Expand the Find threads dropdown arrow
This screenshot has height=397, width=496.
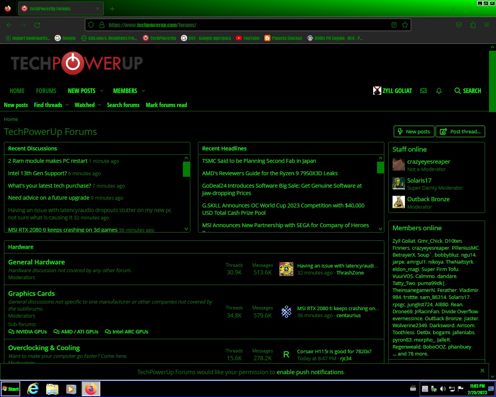[67, 105]
